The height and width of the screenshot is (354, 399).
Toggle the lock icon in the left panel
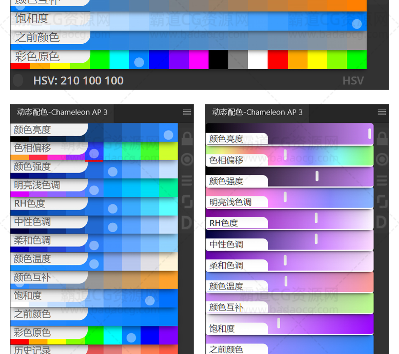point(187,138)
